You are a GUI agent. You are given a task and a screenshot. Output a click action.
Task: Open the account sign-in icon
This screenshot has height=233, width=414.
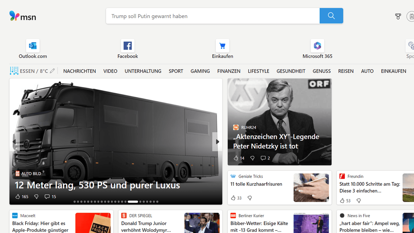point(411,16)
